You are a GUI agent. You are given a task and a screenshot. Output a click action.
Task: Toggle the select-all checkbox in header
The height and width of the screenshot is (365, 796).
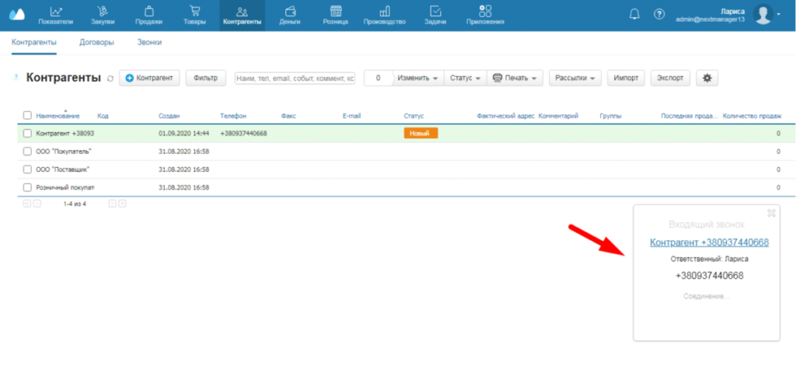click(27, 116)
